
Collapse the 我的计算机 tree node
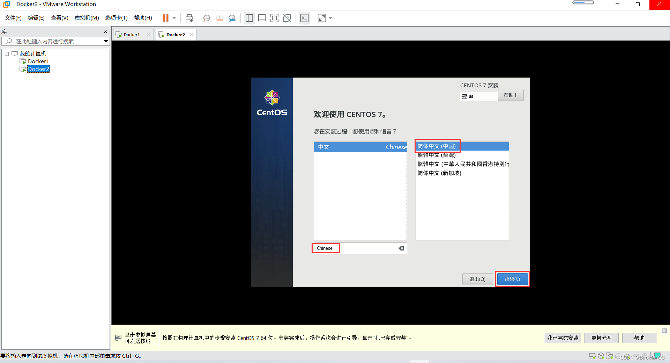coord(7,54)
